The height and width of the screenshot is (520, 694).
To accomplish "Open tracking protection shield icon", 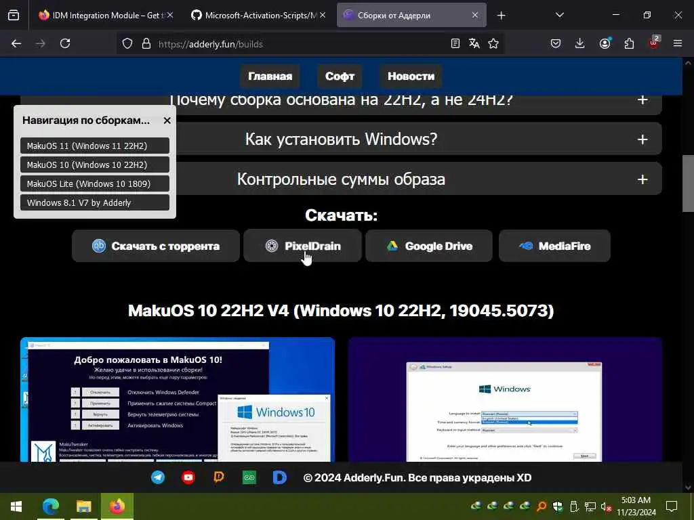I will (127, 44).
